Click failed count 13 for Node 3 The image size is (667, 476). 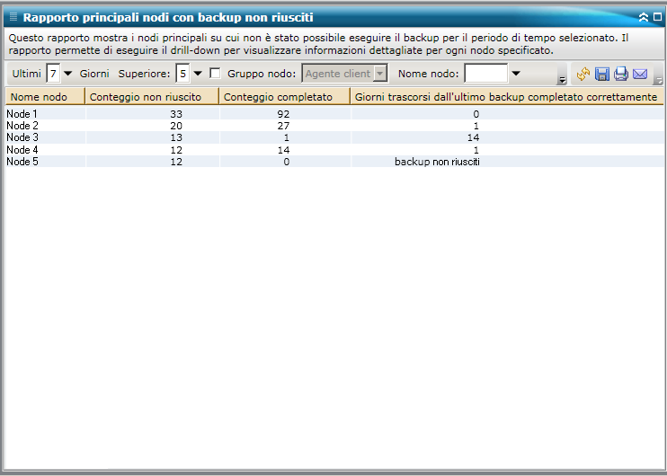[176, 137]
